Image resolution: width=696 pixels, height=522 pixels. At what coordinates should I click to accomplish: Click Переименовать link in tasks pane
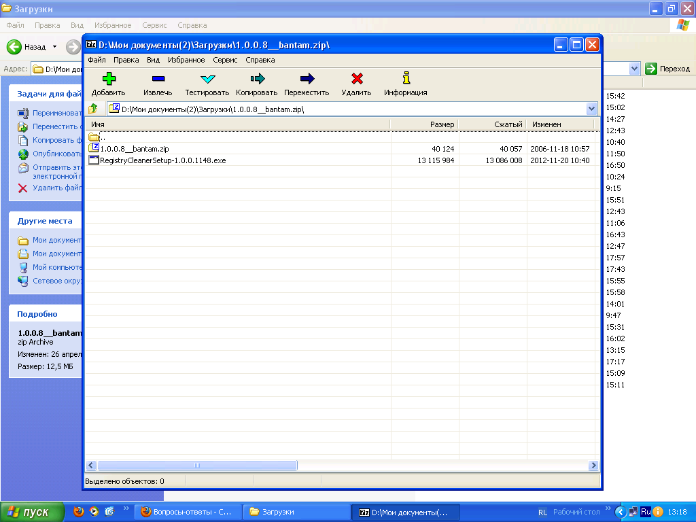coord(57,114)
